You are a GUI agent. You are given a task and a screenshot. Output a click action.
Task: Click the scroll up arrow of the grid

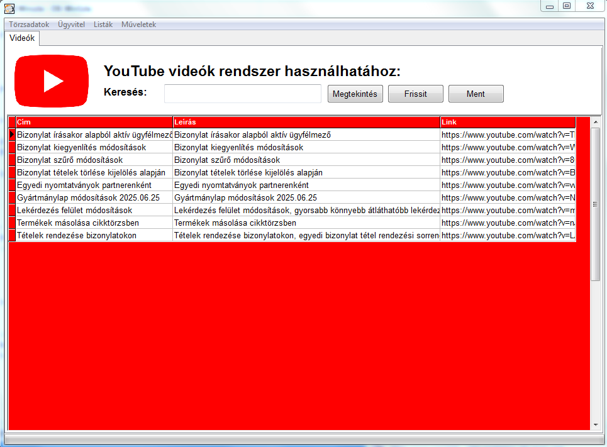[x=596, y=122]
